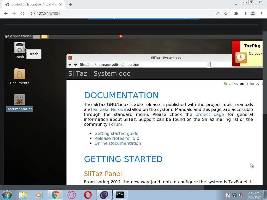Viewport: 267px width, 200px height.
Task: Share this page icon in Chrome
Action: pyautogui.click(x=217, y=14)
